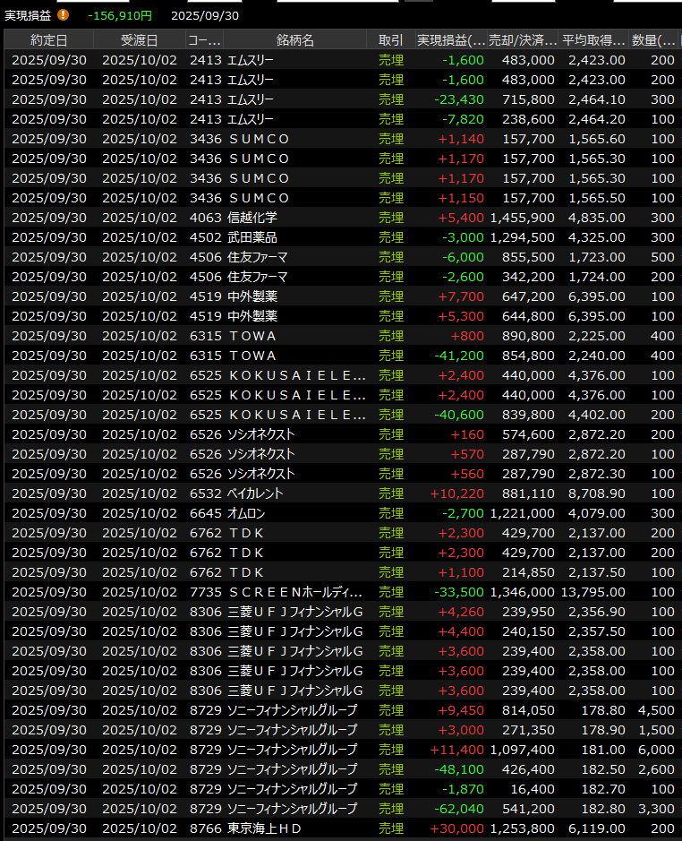Click the 平均取得 column header
The width and height of the screenshot is (682, 841).
click(x=593, y=40)
